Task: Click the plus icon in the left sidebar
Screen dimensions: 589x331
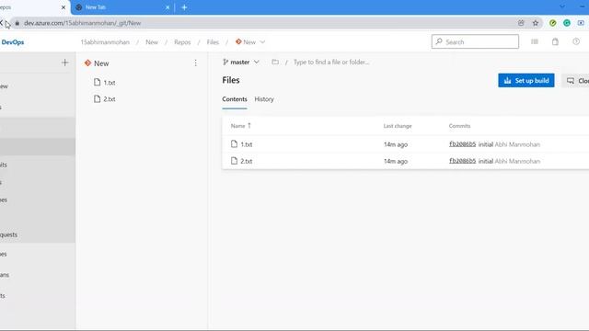Action: click(65, 63)
